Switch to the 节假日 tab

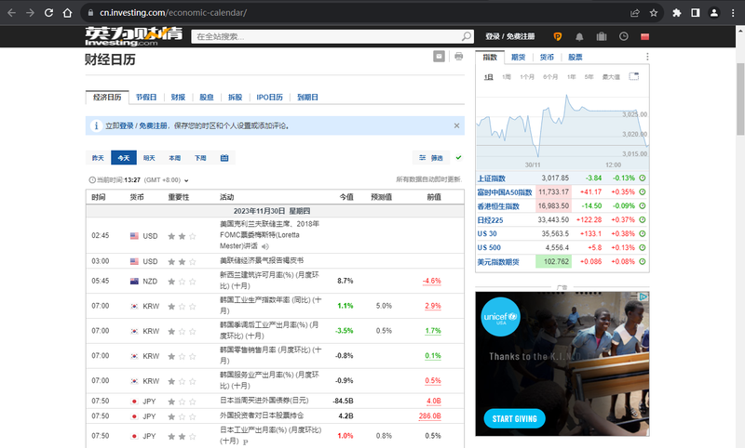[x=146, y=98]
